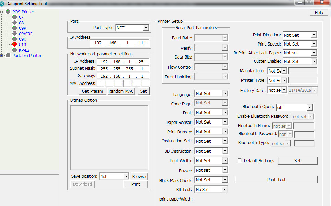
Task: Collapse the POS Printer tree node
Action: point(2,12)
